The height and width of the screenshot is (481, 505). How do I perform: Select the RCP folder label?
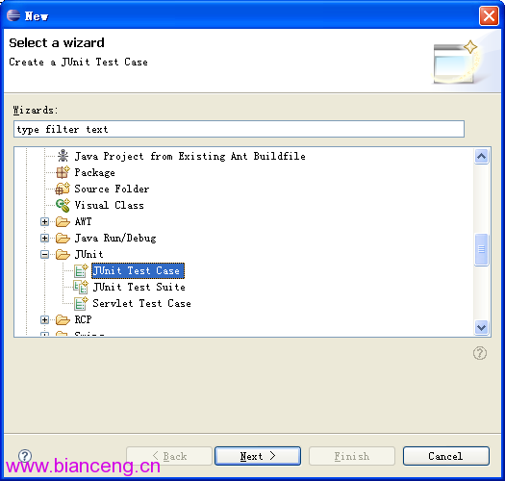pyautogui.click(x=83, y=320)
